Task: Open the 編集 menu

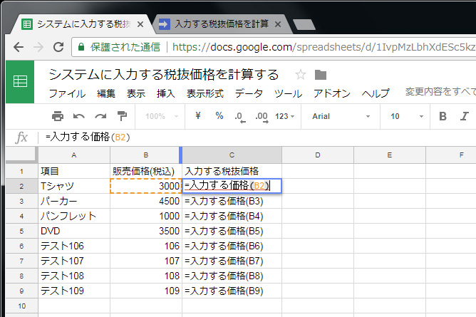Action: [106, 93]
